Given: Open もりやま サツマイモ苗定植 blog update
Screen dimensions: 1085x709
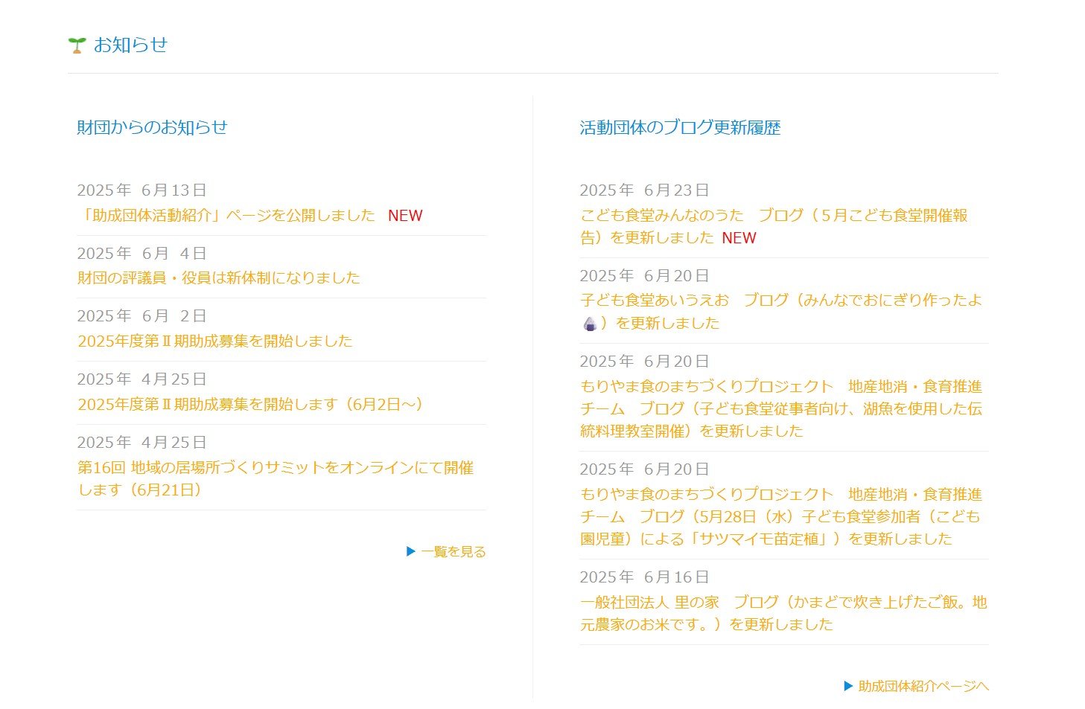Looking at the screenshot, I should click(x=780, y=516).
